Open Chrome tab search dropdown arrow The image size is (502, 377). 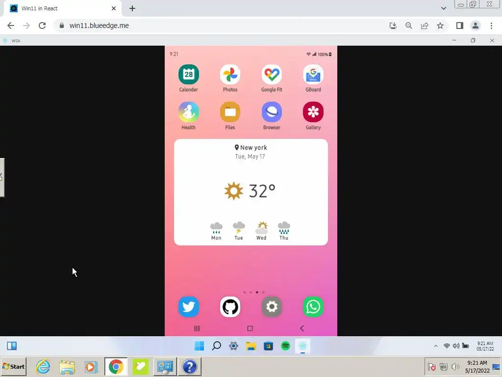[x=443, y=9]
